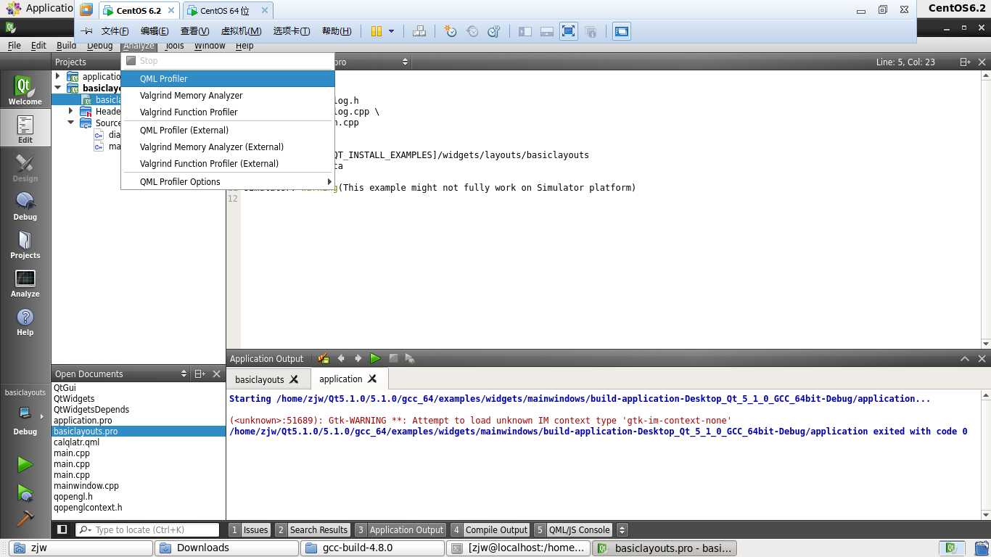Open Debug mode in the left sidebar

pyautogui.click(x=25, y=206)
